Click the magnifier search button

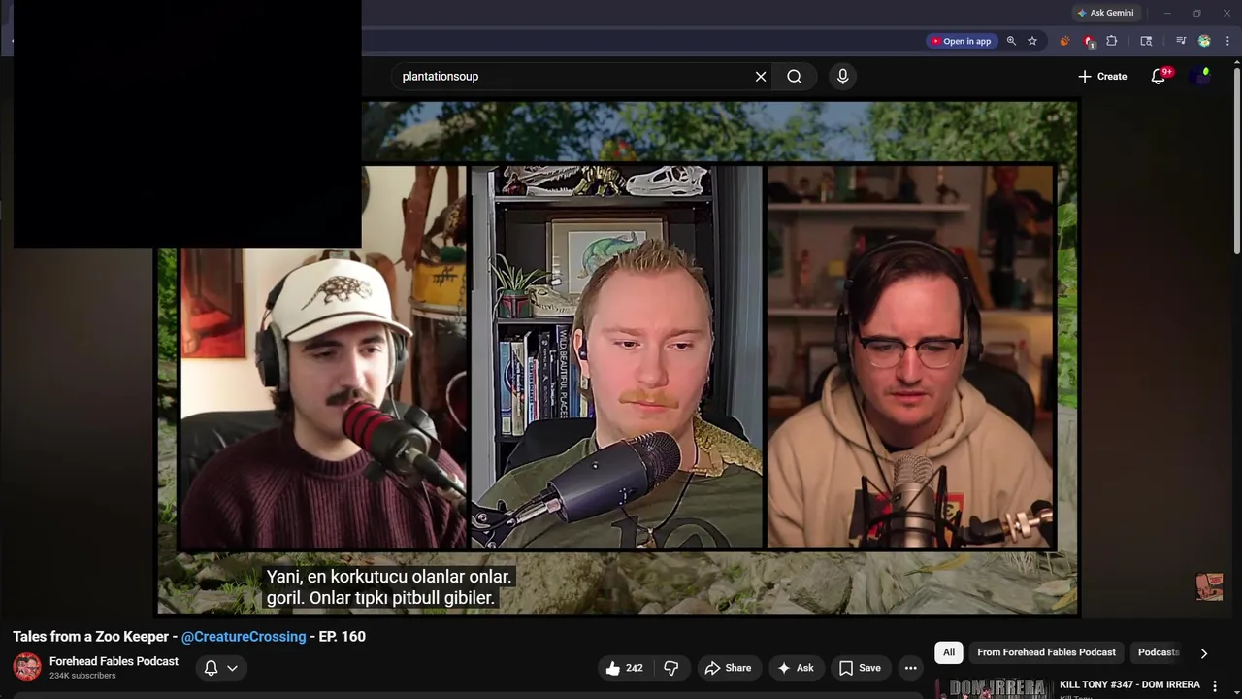(x=795, y=77)
